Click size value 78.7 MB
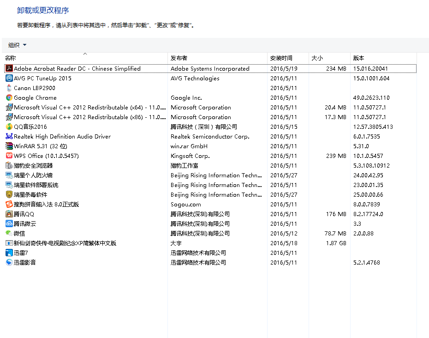Viewport: 429px width, 338px height. pyautogui.click(x=335, y=233)
